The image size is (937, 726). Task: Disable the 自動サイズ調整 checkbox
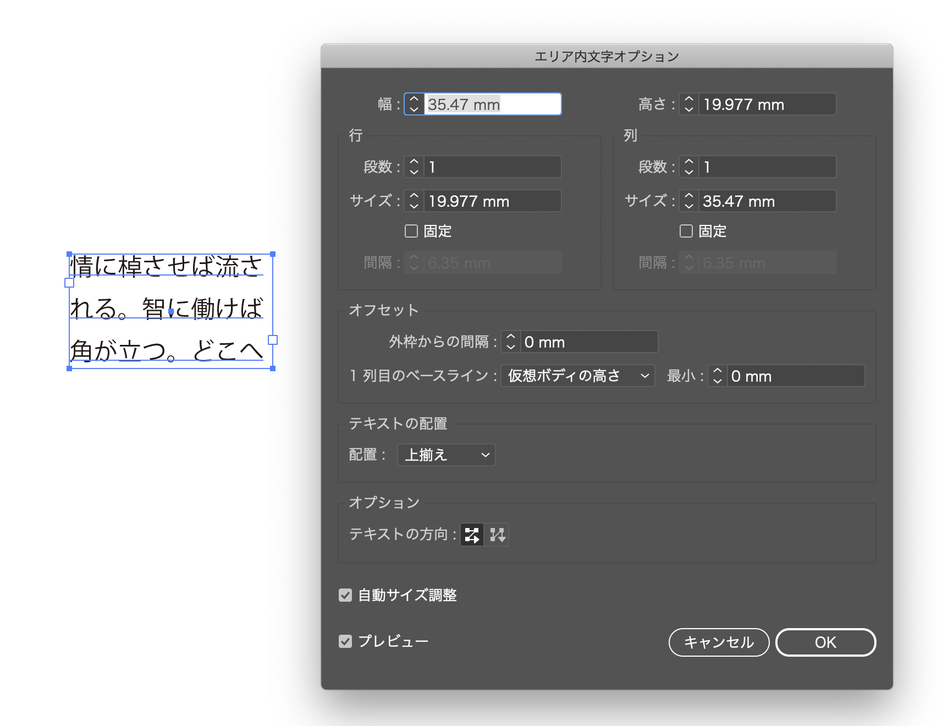click(x=345, y=595)
